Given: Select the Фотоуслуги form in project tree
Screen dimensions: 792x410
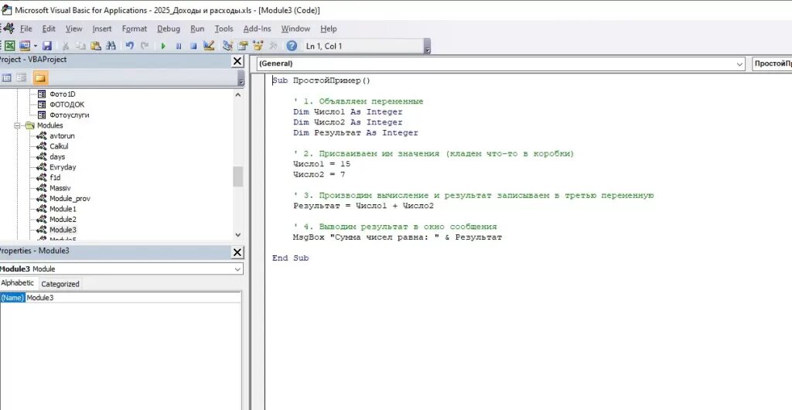Looking at the screenshot, I should (69, 115).
